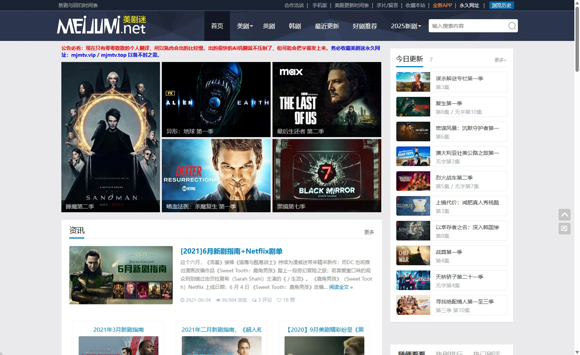Click the Meijumi.net site logo

pyautogui.click(x=101, y=25)
